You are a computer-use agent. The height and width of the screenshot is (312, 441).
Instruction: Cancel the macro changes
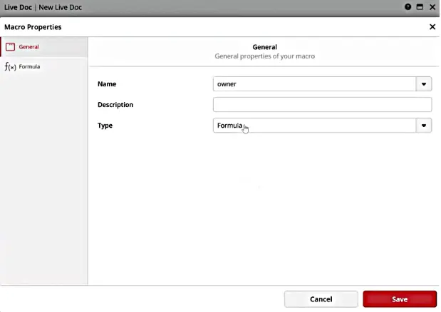(321, 299)
